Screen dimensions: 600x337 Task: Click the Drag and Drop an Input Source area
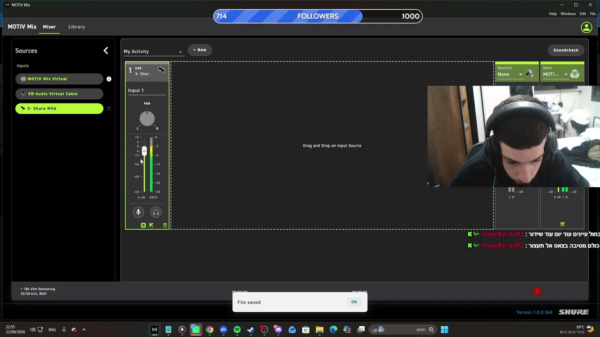pyautogui.click(x=332, y=146)
